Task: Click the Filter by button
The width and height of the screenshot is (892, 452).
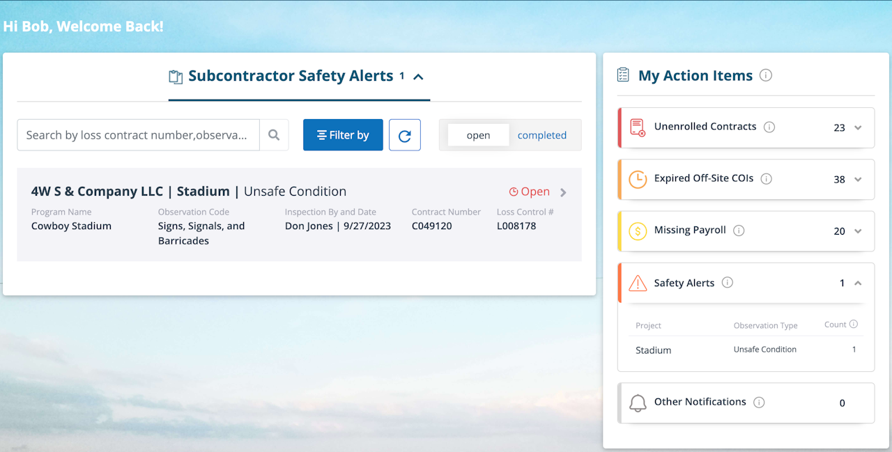Action: [x=343, y=135]
